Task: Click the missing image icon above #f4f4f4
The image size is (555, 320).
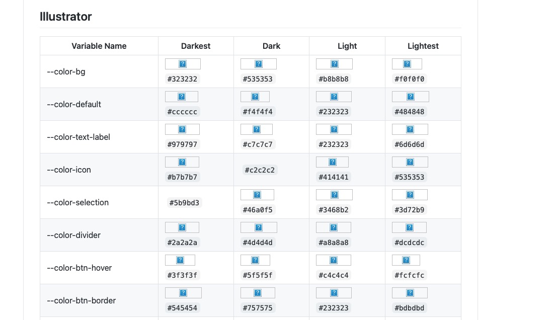Action: pyautogui.click(x=255, y=97)
